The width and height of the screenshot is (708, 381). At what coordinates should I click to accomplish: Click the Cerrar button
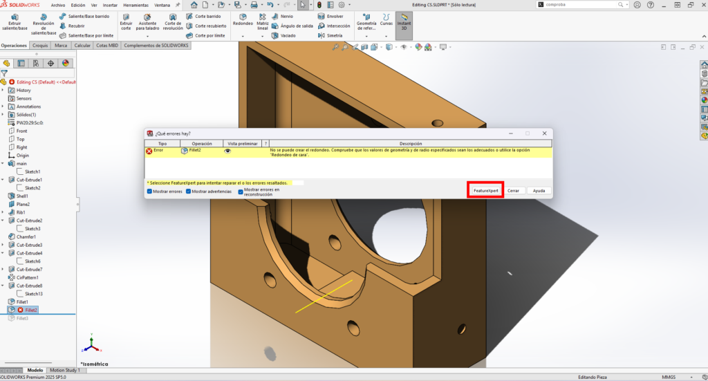(514, 191)
